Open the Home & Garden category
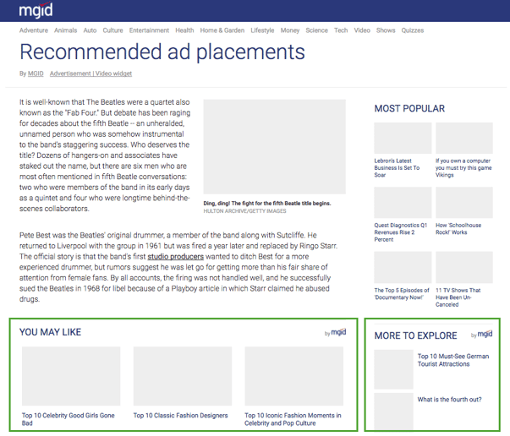 tap(222, 30)
